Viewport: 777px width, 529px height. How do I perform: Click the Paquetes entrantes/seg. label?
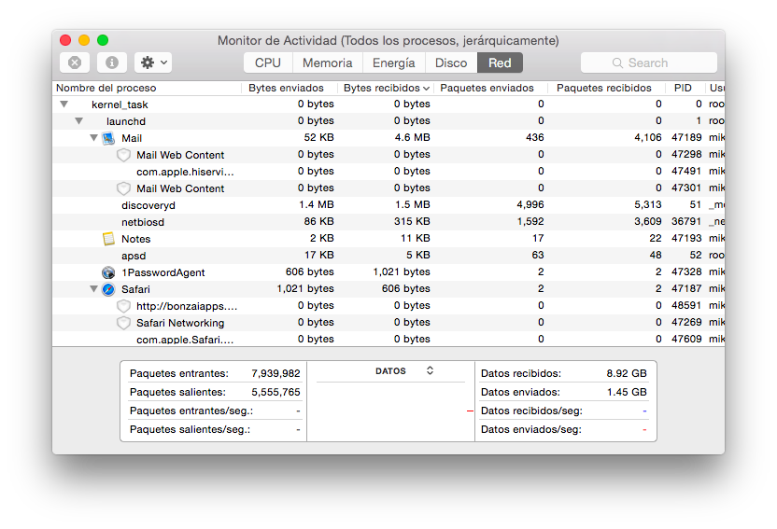pyautogui.click(x=191, y=411)
